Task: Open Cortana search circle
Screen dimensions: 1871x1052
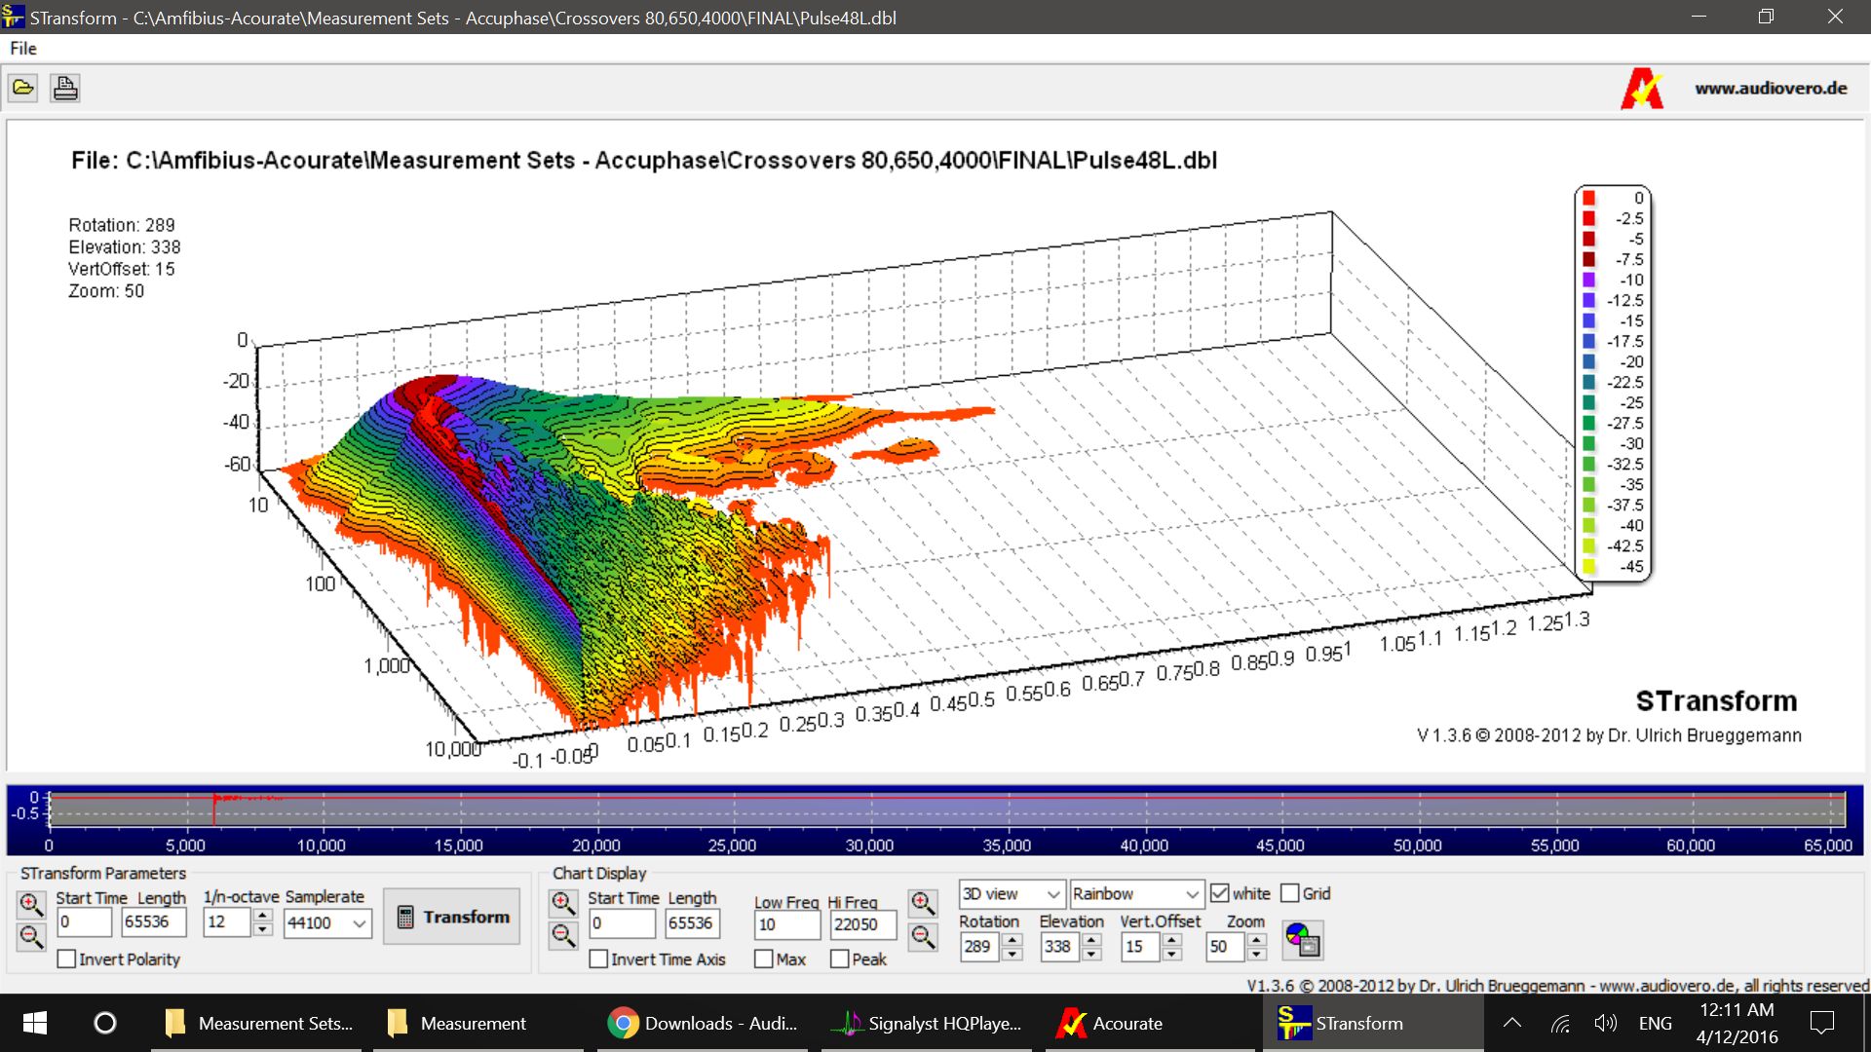Action: pyautogui.click(x=104, y=1023)
